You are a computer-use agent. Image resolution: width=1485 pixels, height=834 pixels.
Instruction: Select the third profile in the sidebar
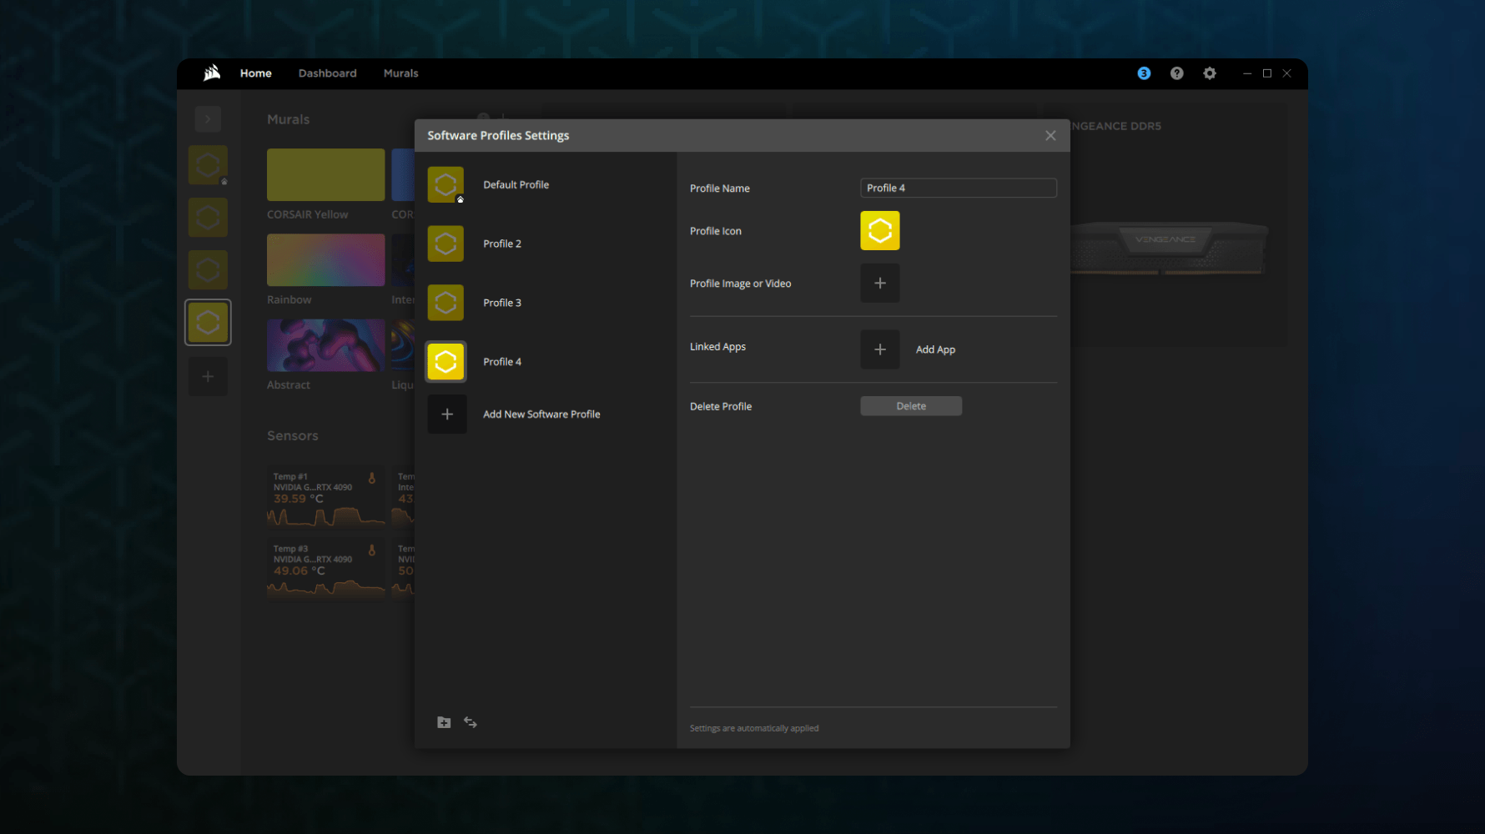click(x=208, y=270)
